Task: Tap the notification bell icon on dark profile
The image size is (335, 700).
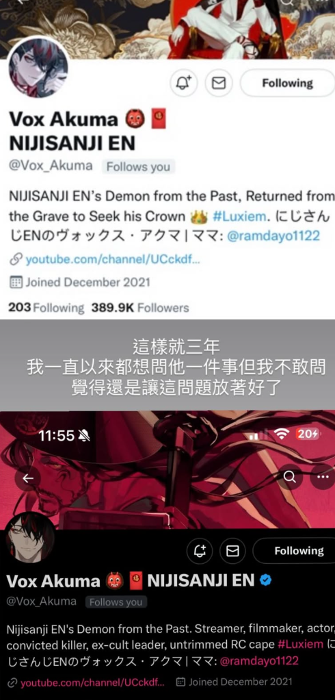Action: click(200, 551)
